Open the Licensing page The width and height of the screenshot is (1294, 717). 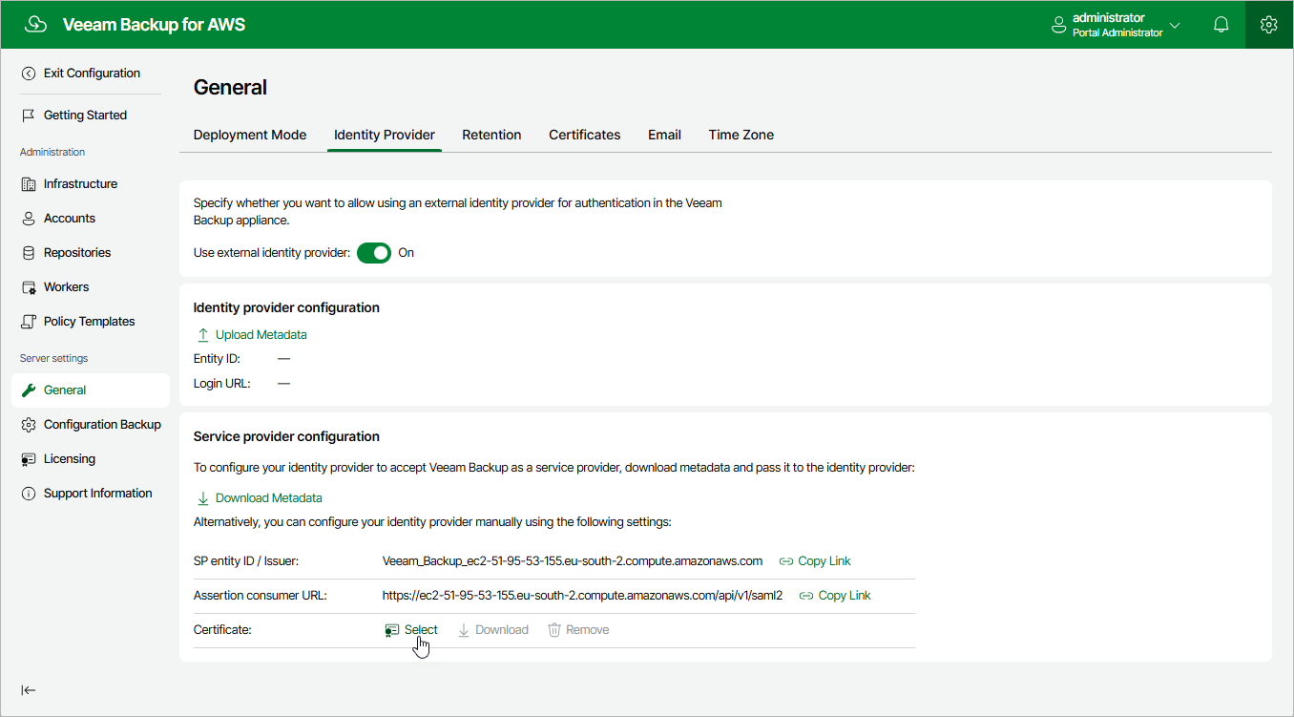70,459
